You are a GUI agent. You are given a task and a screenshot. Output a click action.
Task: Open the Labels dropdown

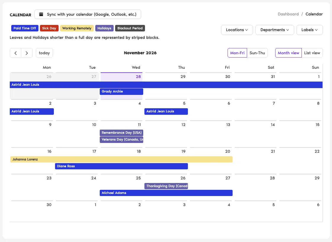[x=310, y=30]
